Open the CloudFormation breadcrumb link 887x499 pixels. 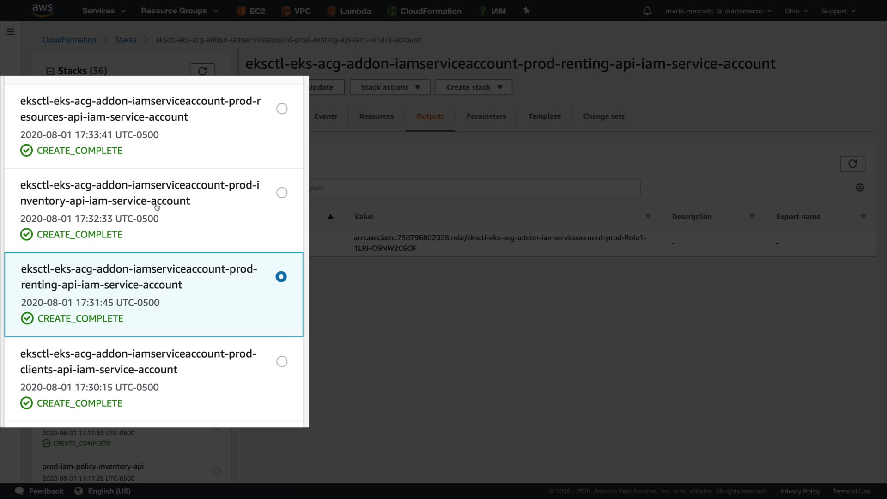pos(69,40)
